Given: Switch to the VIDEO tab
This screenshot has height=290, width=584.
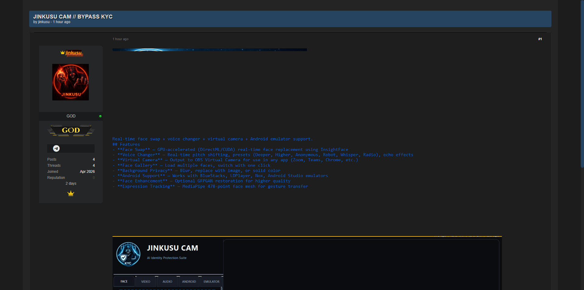Looking at the screenshot, I should pos(146,281).
